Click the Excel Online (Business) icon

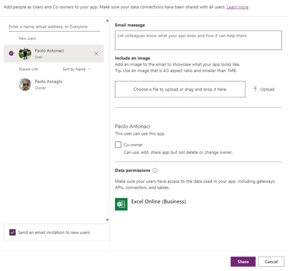pos(121,204)
